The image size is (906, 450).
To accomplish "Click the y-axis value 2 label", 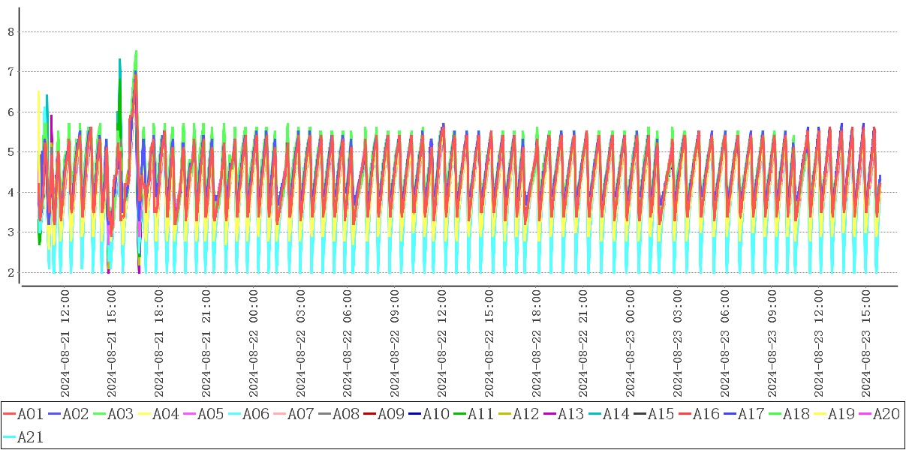I will click(11, 272).
